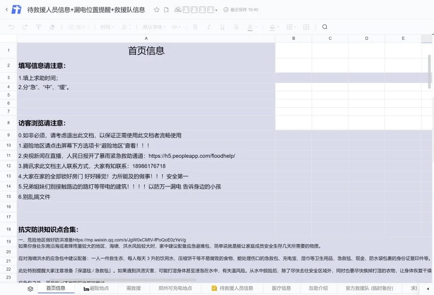Select column B header
This screenshot has width=434, height=295.
(294, 38)
